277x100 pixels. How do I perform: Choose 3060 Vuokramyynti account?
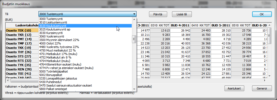click(x=85, y=36)
